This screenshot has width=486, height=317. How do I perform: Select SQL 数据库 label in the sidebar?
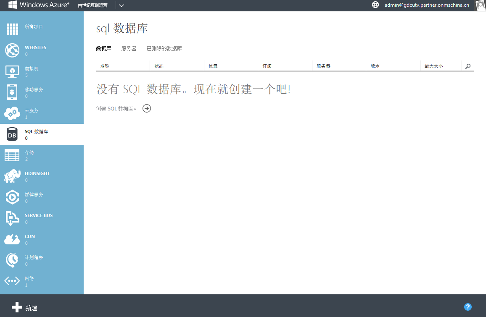click(36, 131)
